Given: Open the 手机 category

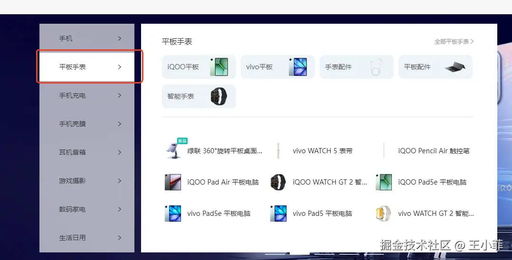Looking at the screenshot, I should pos(87,38).
